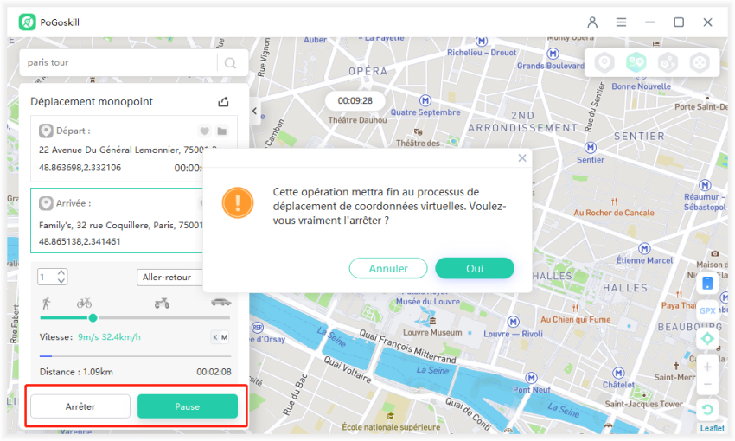Click the route progress bar

point(135,356)
